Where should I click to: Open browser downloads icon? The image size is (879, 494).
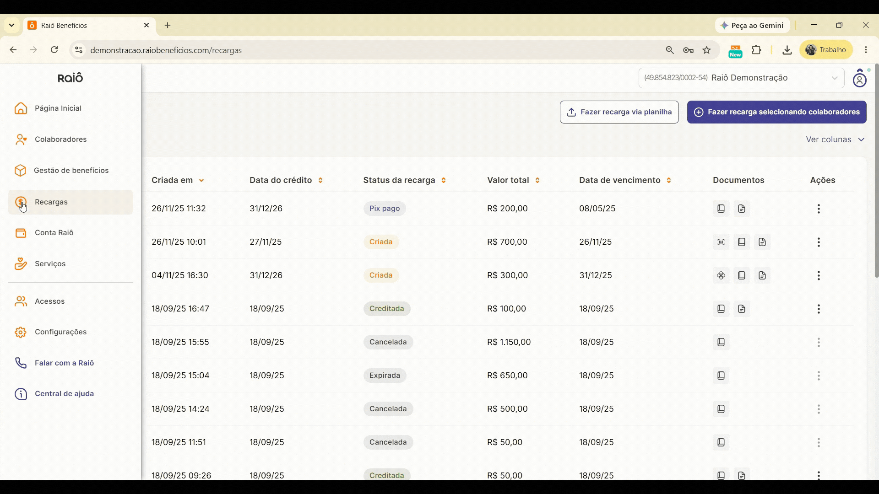click(787, 50)
